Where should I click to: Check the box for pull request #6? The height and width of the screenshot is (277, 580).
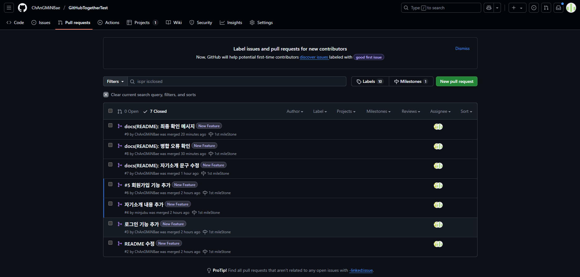coord(110,184)
